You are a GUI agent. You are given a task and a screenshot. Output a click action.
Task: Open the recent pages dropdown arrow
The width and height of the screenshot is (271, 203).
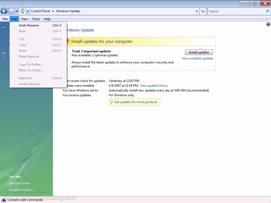point(17,11)
